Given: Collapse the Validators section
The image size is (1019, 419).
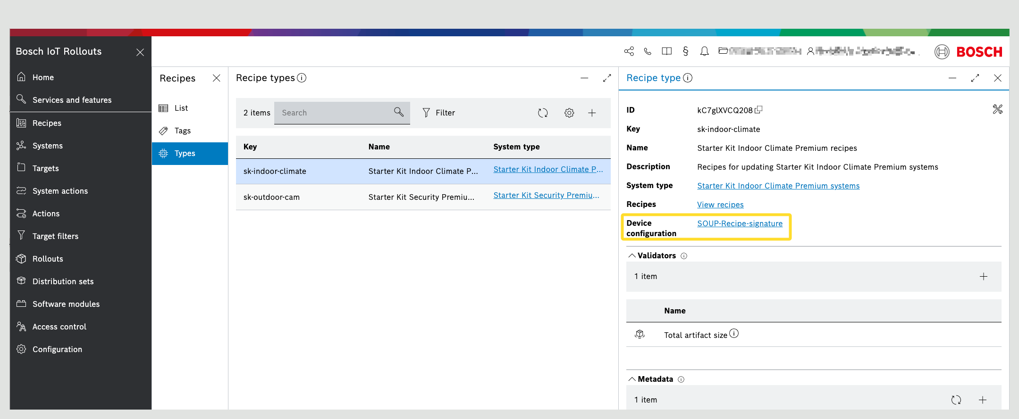Looking at the screenshot, I should point(632,255).
